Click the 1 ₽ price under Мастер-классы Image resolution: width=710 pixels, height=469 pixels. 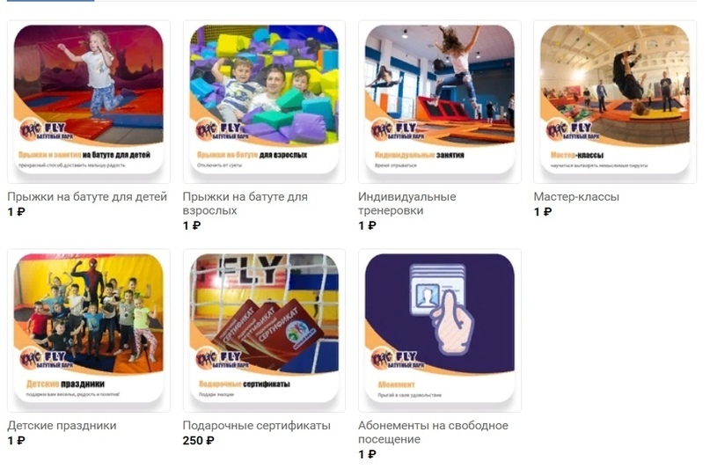click(543, 212)
